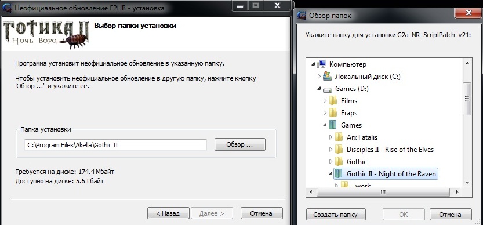483x225 pixels.
Task: Close the installer window
Action: 277,5
